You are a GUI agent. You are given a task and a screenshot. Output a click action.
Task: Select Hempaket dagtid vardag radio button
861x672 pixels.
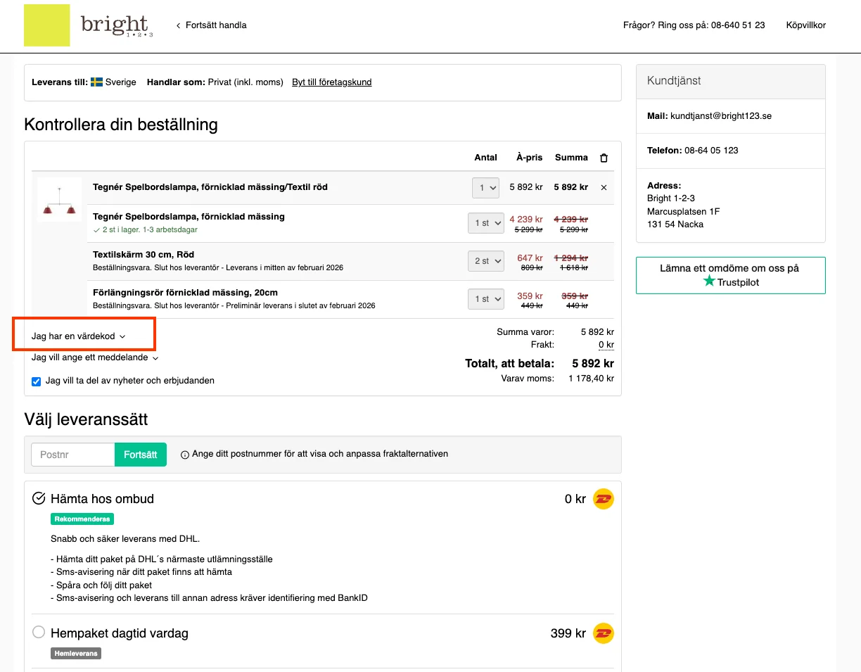pyautogui.click(x=39, y=632)
